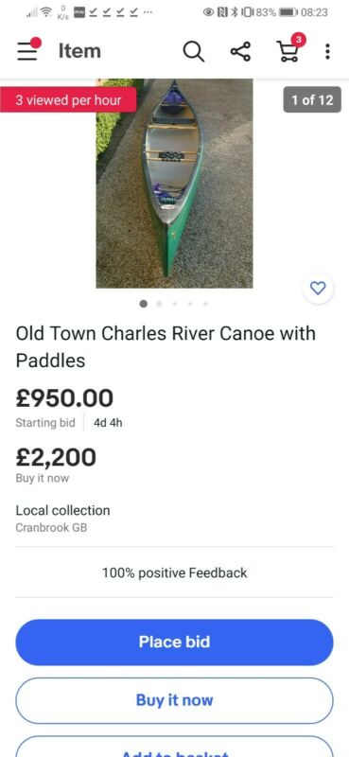
Task: Jump to last photo carousel dot
Action: (205, 304)
